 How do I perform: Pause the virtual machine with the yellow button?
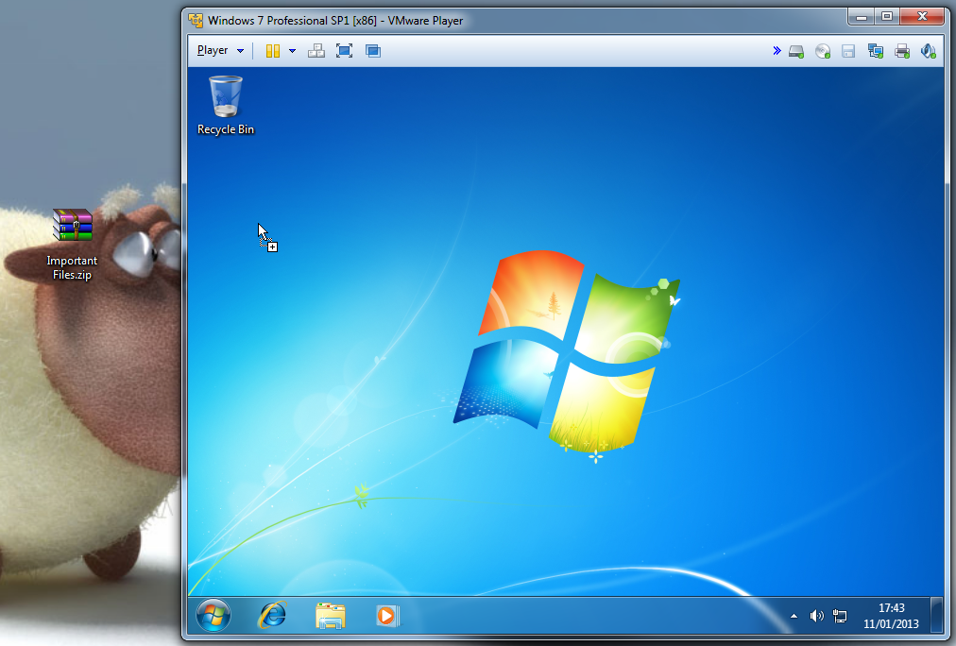[272, 51]
